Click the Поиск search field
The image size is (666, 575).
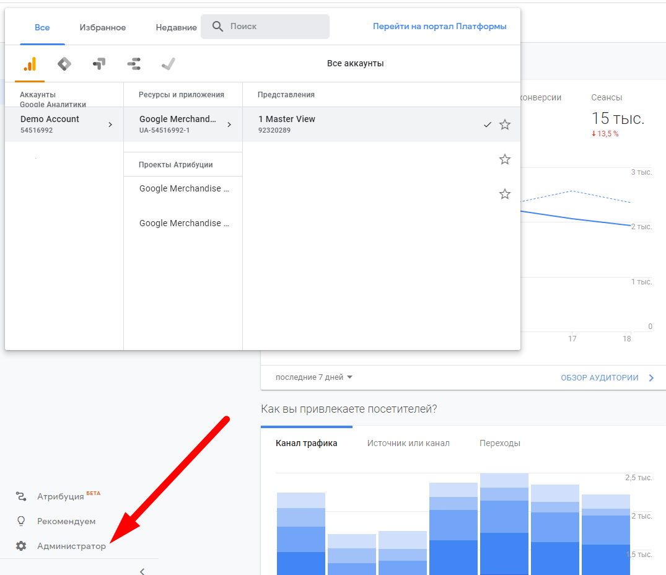(x=265, y=26)
